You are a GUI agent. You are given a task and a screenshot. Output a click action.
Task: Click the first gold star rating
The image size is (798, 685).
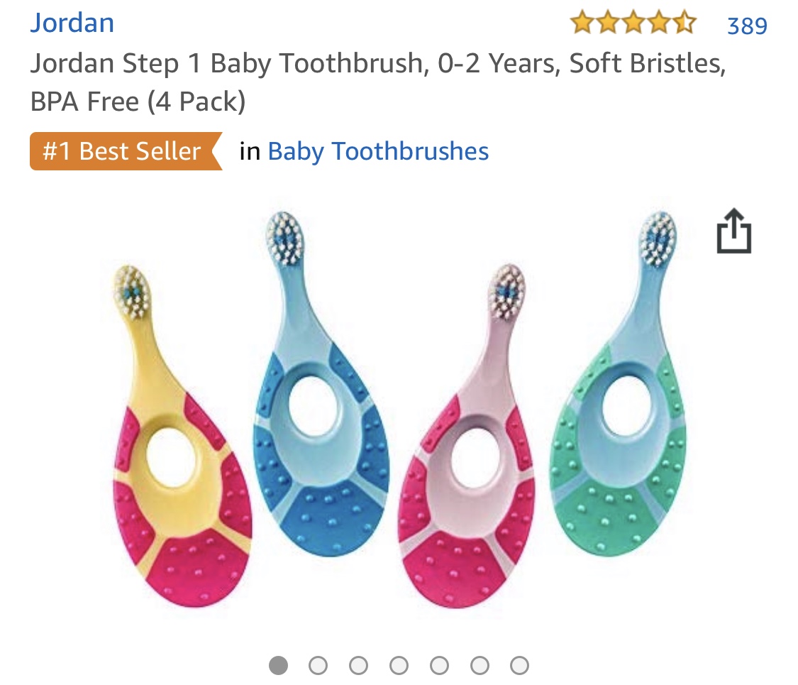pyautogui.click(x=582, y=24)
